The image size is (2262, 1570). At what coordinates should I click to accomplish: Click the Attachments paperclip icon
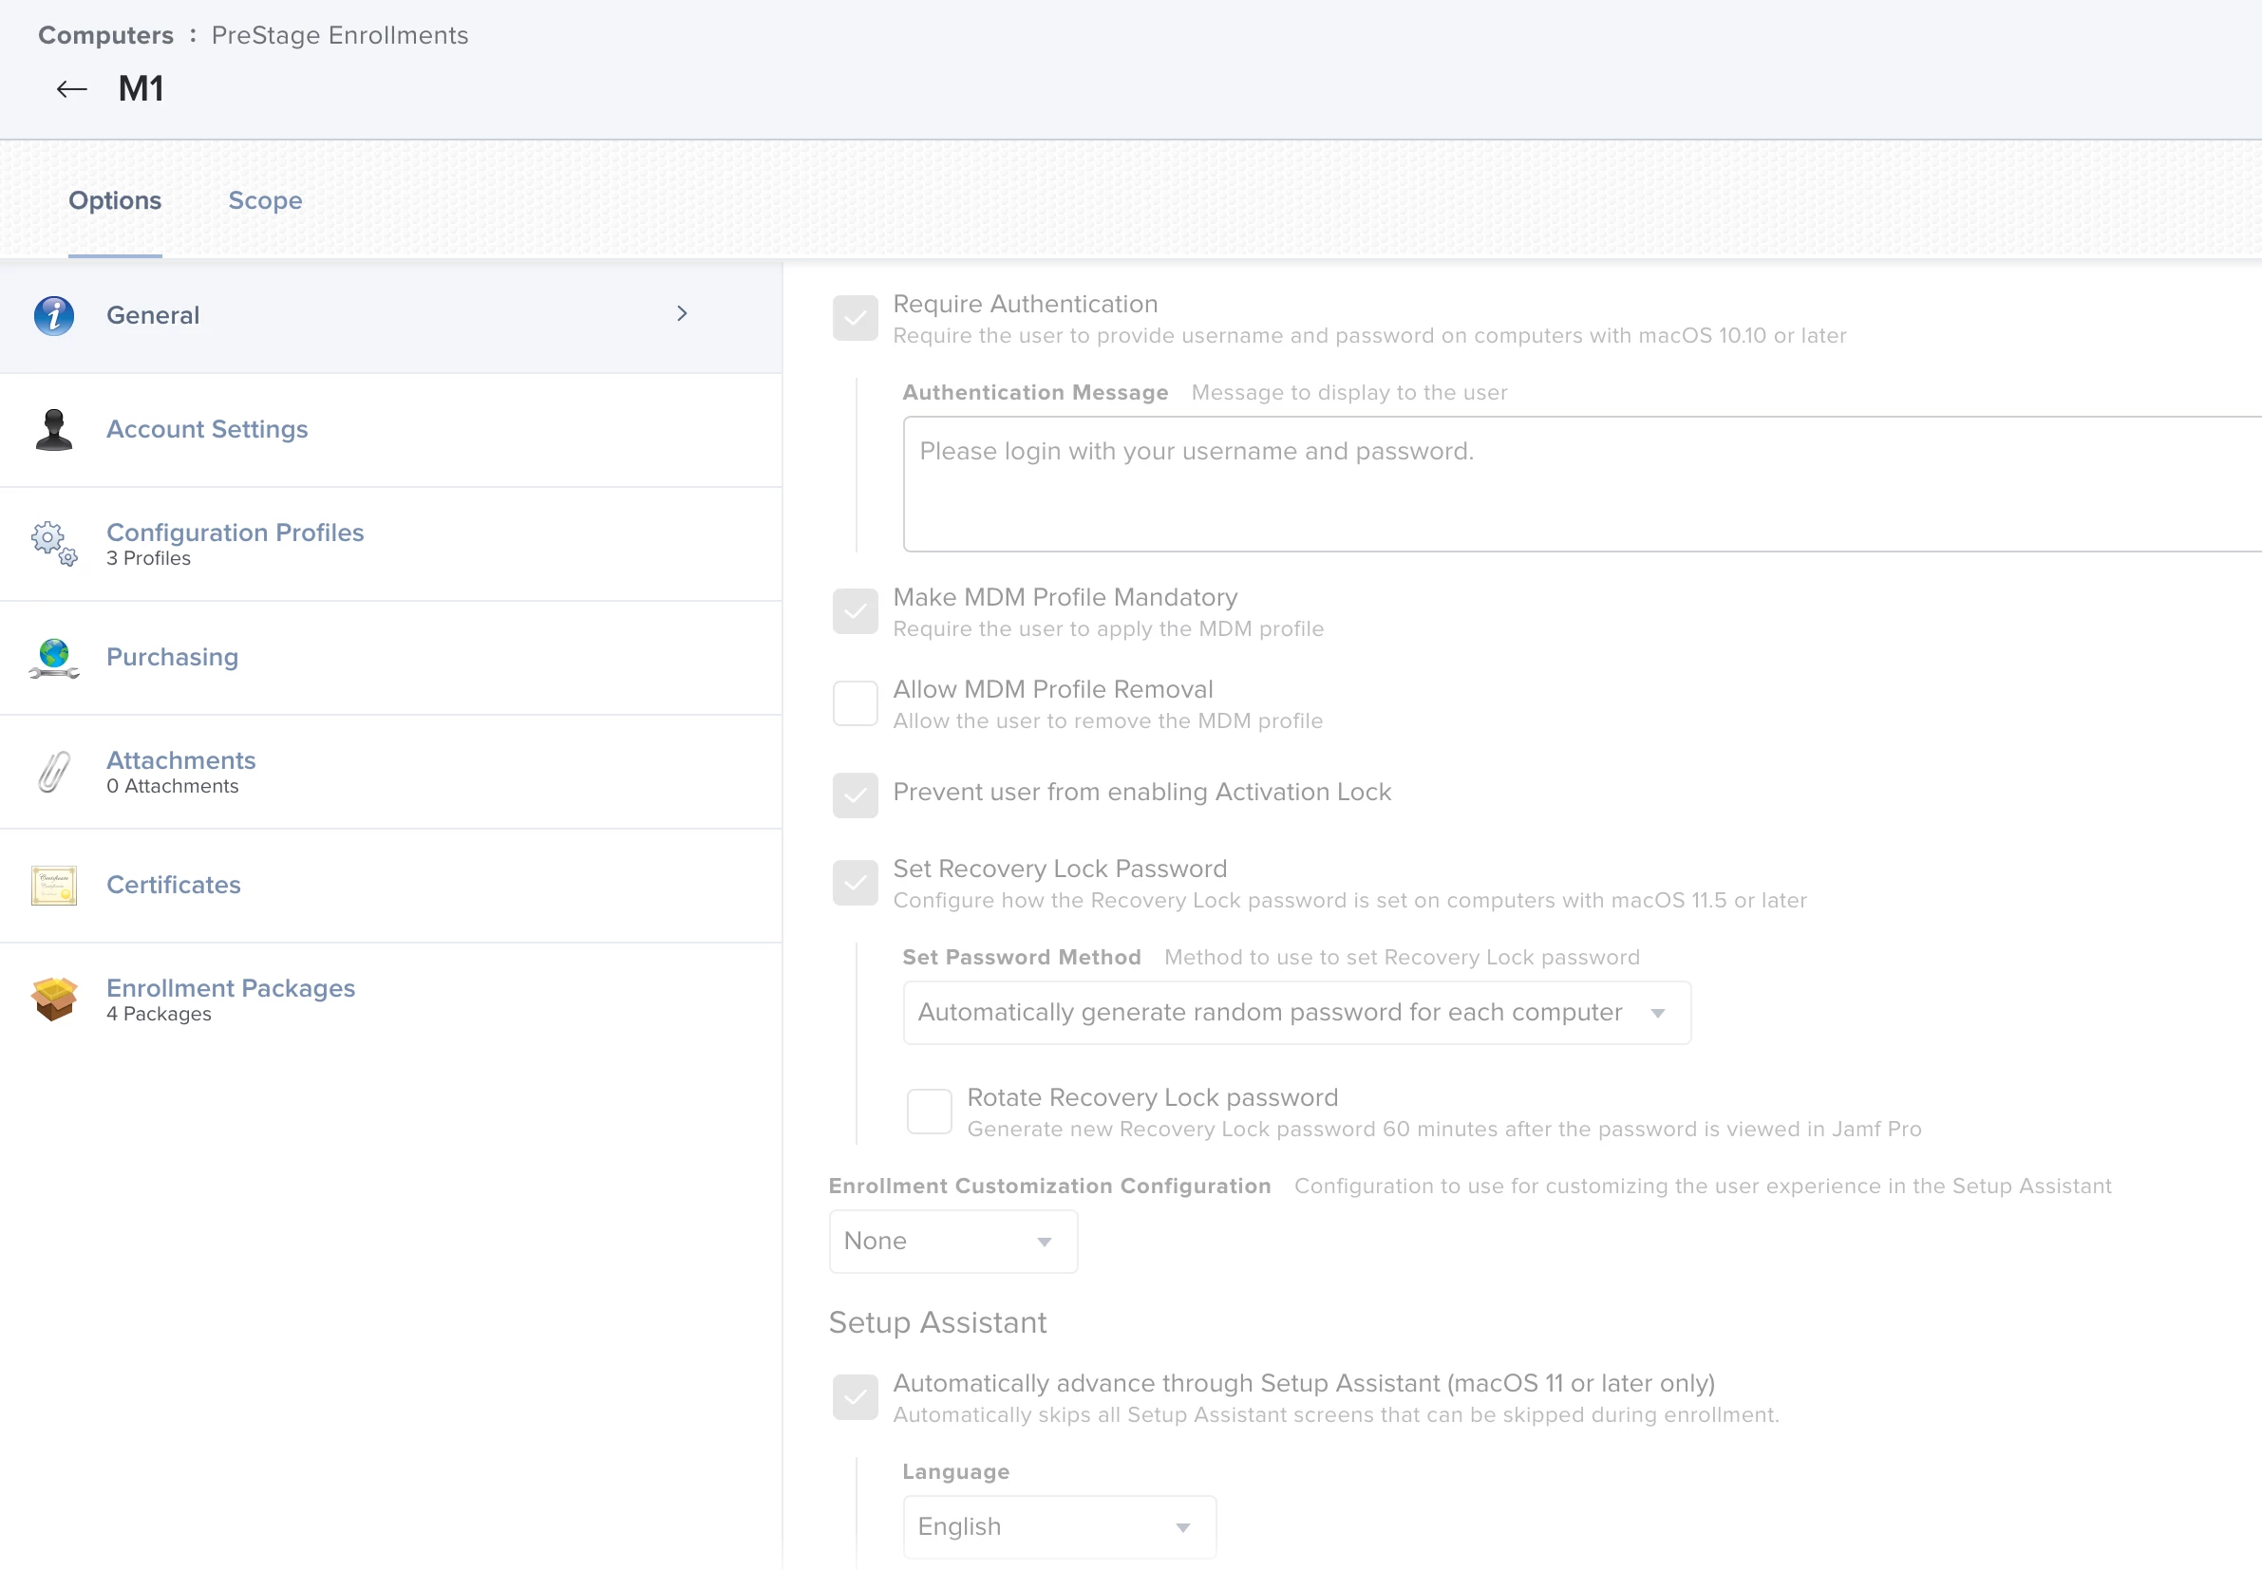[x=54, y=771]
